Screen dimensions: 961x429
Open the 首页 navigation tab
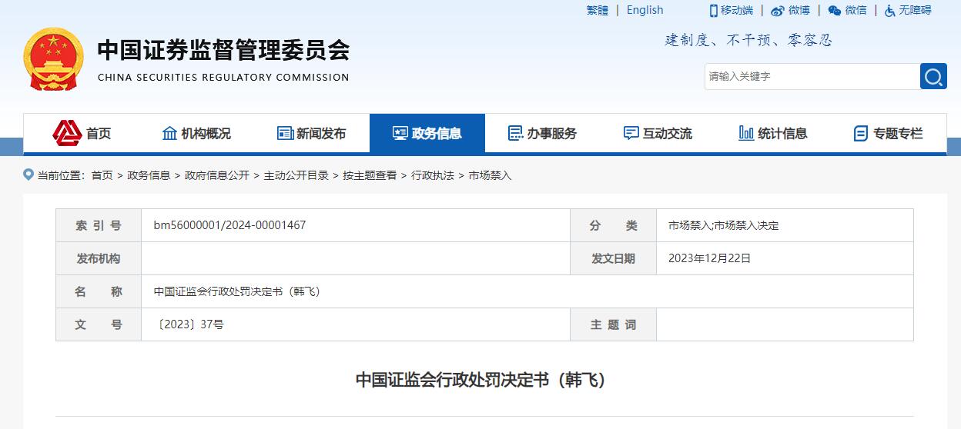pos(81,133)
